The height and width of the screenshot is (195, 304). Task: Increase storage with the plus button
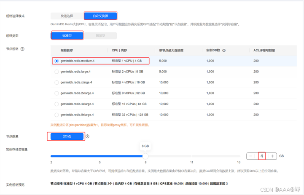coord(272,156)
